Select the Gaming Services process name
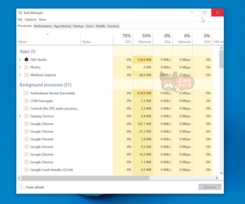Image resolution: width=245 pixels, height=204 pixels. click(x=42, y=116)
